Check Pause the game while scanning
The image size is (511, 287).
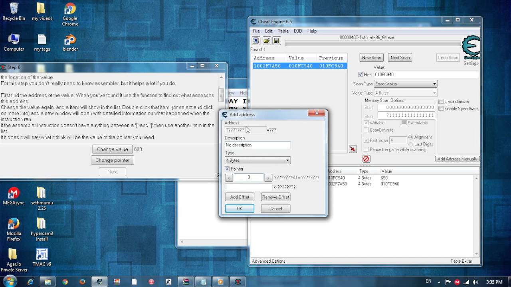click(366, 149)
